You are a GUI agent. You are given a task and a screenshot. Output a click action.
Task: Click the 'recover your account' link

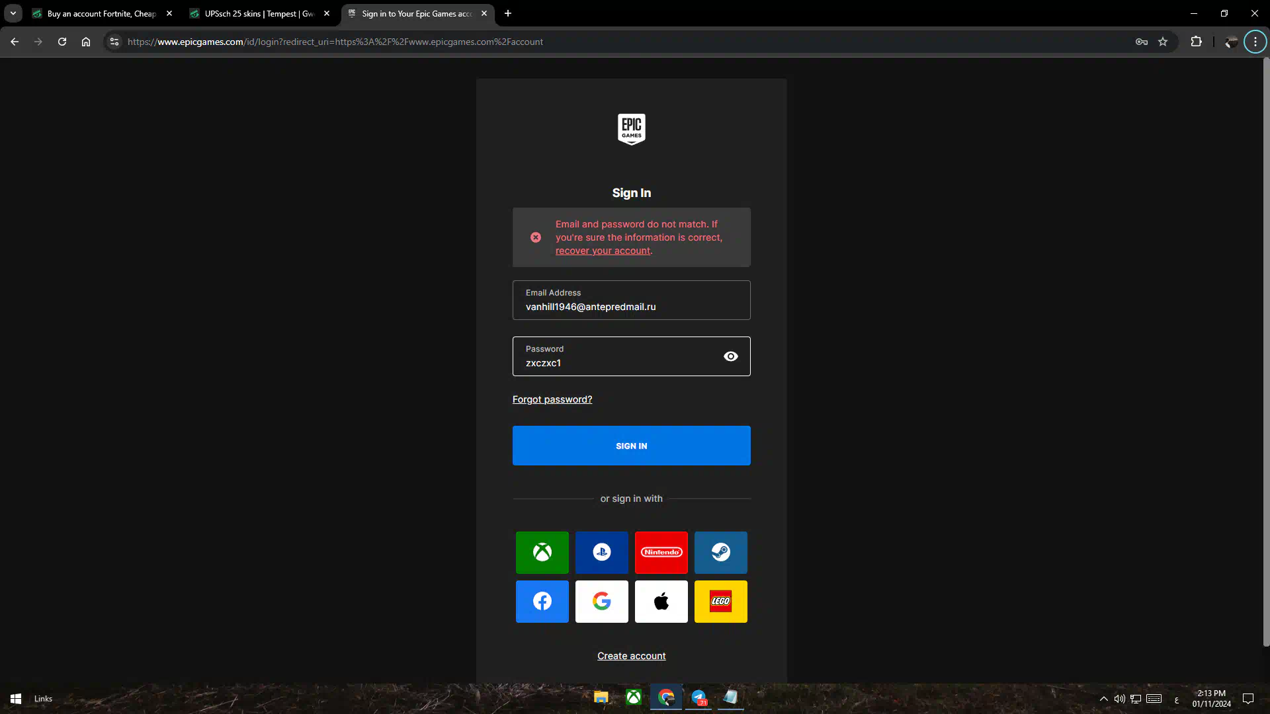point(603,251)
